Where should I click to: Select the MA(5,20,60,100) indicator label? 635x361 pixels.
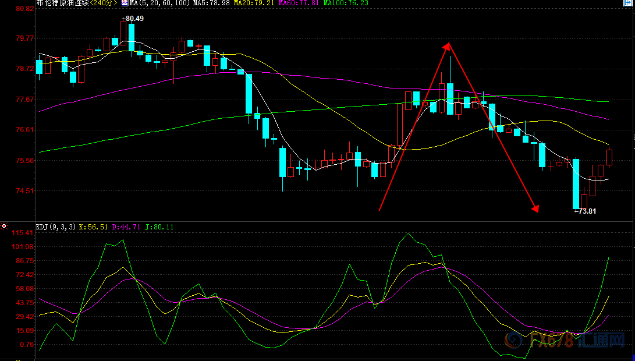159,3
